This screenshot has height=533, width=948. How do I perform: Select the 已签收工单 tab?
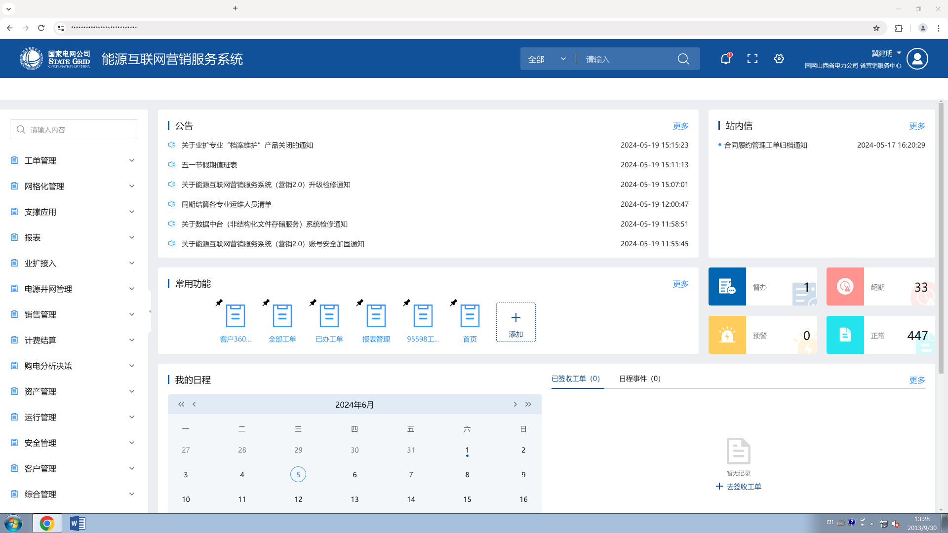click(x=575, y=379)
